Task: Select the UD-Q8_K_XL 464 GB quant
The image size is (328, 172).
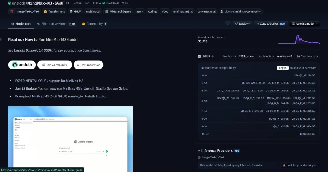Action: click(x=303, y=126)
